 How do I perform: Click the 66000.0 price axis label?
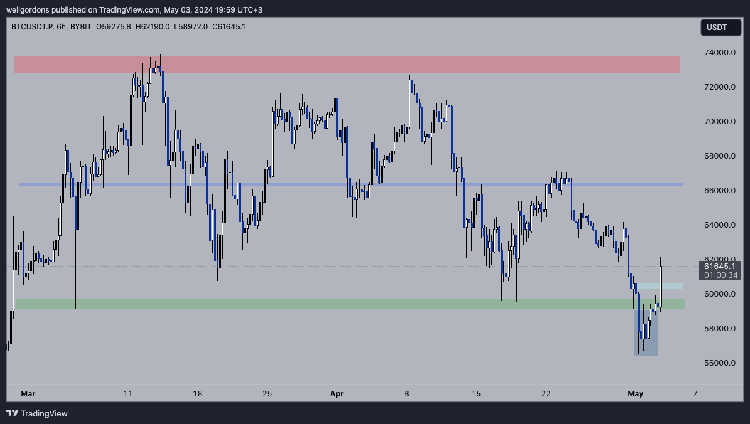719,191
